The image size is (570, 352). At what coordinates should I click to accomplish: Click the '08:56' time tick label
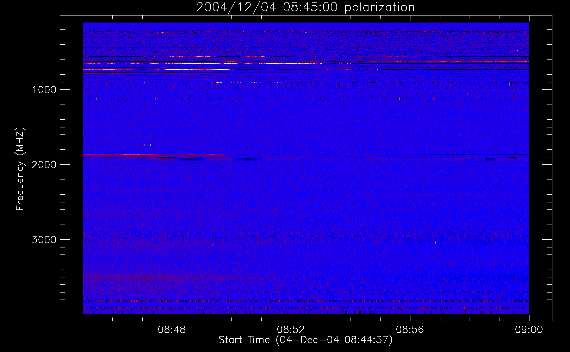pos(410,330)
